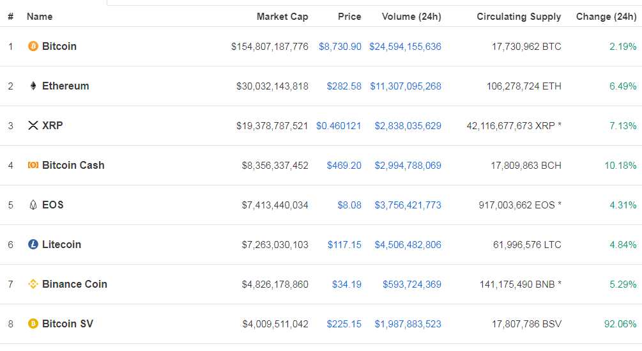The width and height of the screenshot is (642, 351).
Task: Click supply value 17,807,786 BSV
Action: pos(526,324)
